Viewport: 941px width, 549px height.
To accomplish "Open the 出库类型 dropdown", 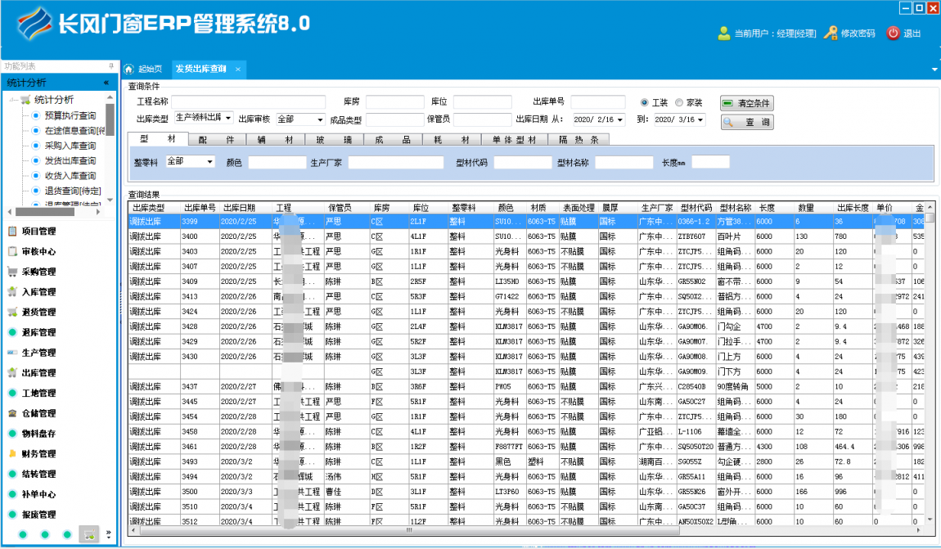I will click(228, 119).
